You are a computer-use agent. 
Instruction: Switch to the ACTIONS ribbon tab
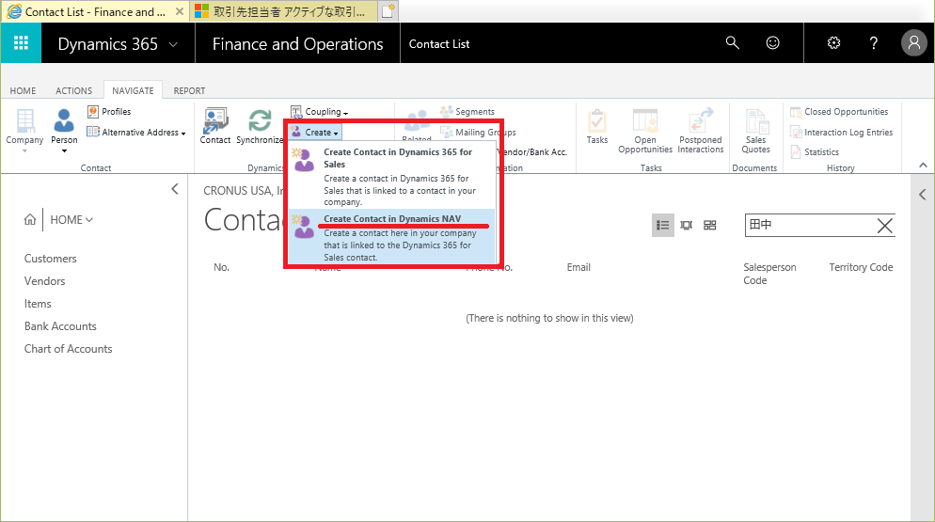pyautogui.click(x=74, y=90)
